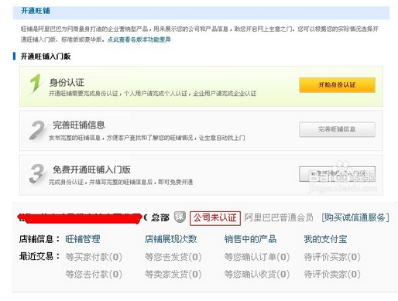Click the 最近交易 label
398x301 pixels.
pyautogui.click(x=39, y=256)
